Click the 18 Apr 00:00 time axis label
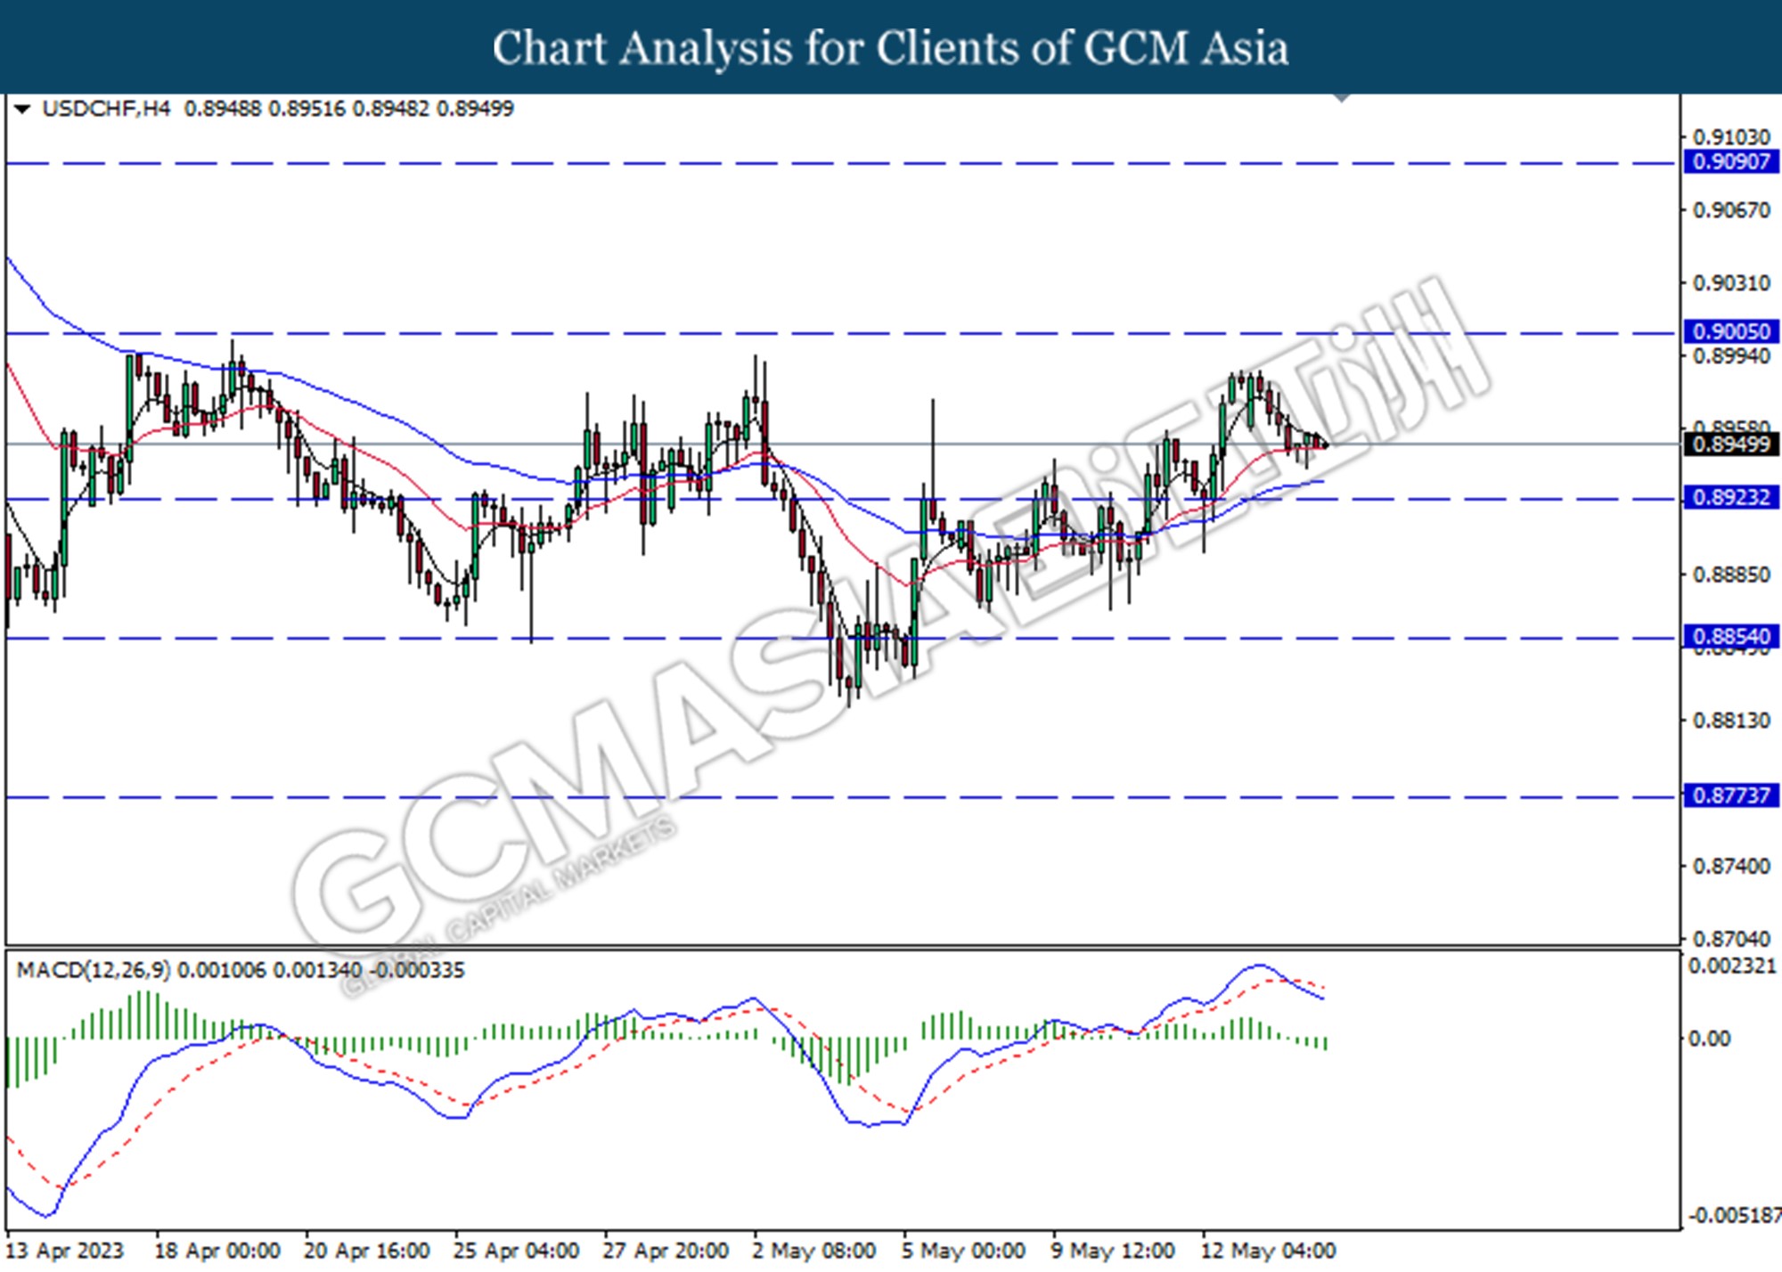 pos(217,1251)
